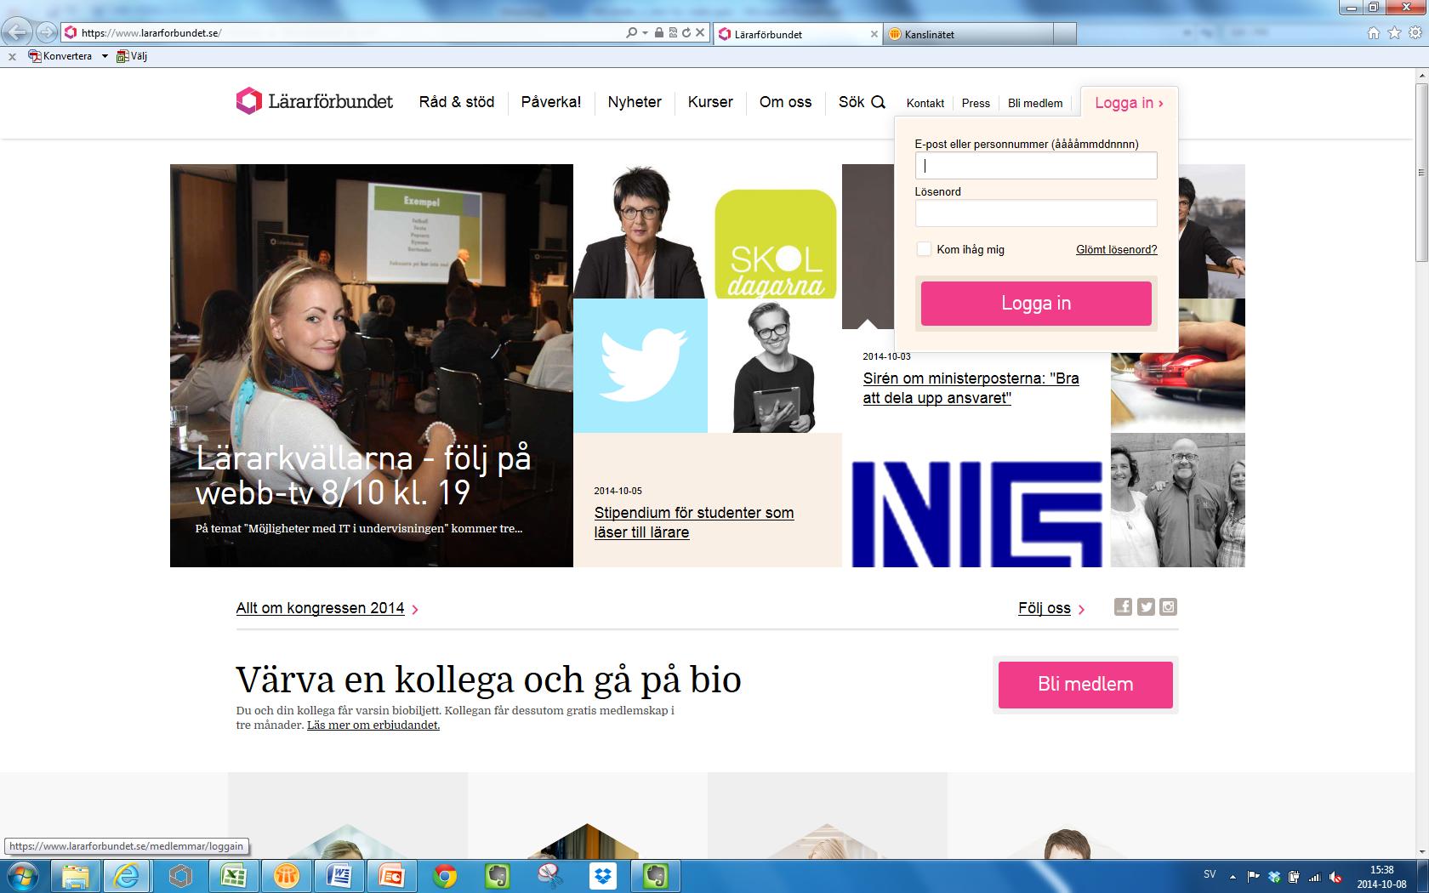Image resolution: width=1429 pixels, height=893 pixels.
Task: Click Läs mer om erbjudandet link
Action: pos(373,725)
